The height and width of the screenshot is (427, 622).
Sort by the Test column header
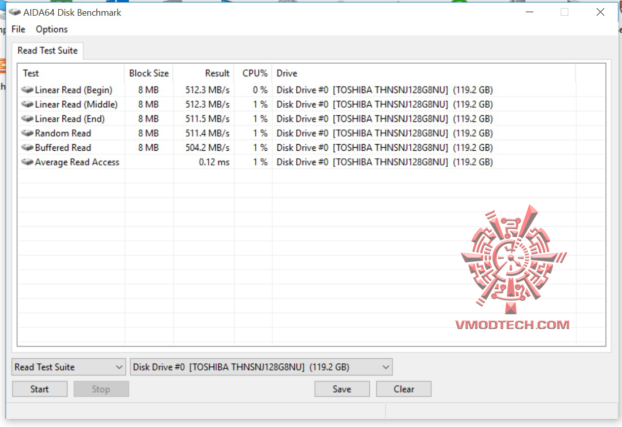coord(71,73)
